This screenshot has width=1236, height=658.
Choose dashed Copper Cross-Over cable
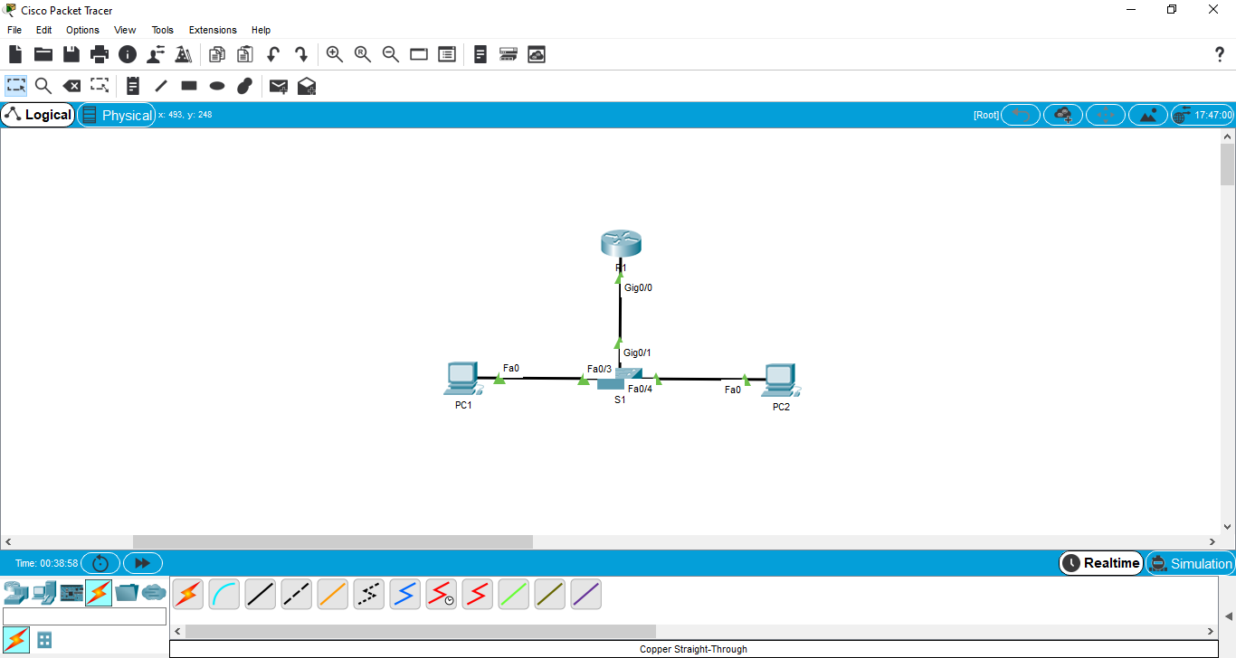[x=297, y=594]
